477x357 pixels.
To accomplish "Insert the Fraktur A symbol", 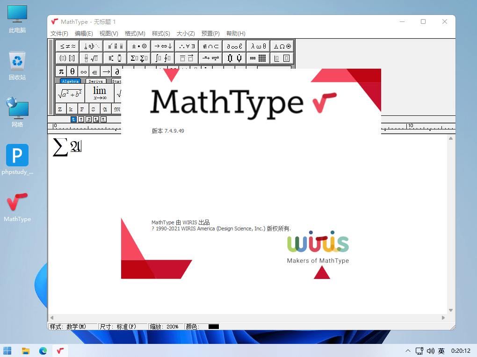I will point(105,109).
